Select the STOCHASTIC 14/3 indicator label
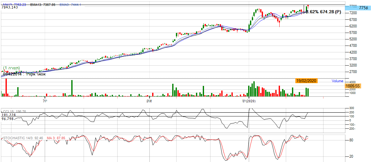This screenshot has height=162, width=371. (23, 138)
